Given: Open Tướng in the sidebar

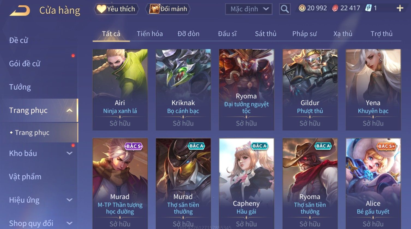Looking at the screenshot, I should pos(20,87).
